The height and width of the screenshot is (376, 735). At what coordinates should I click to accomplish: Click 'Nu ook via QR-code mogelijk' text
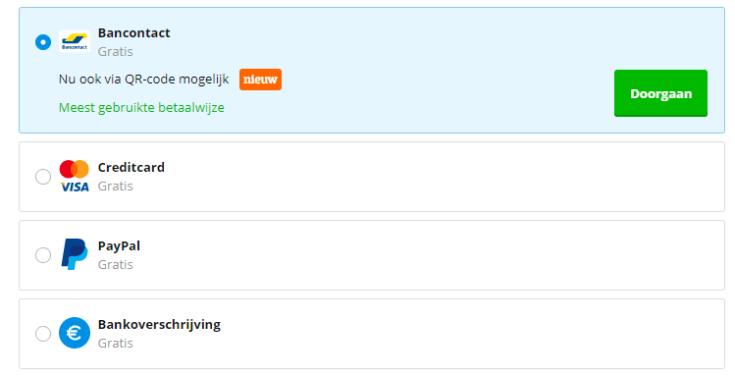[144, 80]
